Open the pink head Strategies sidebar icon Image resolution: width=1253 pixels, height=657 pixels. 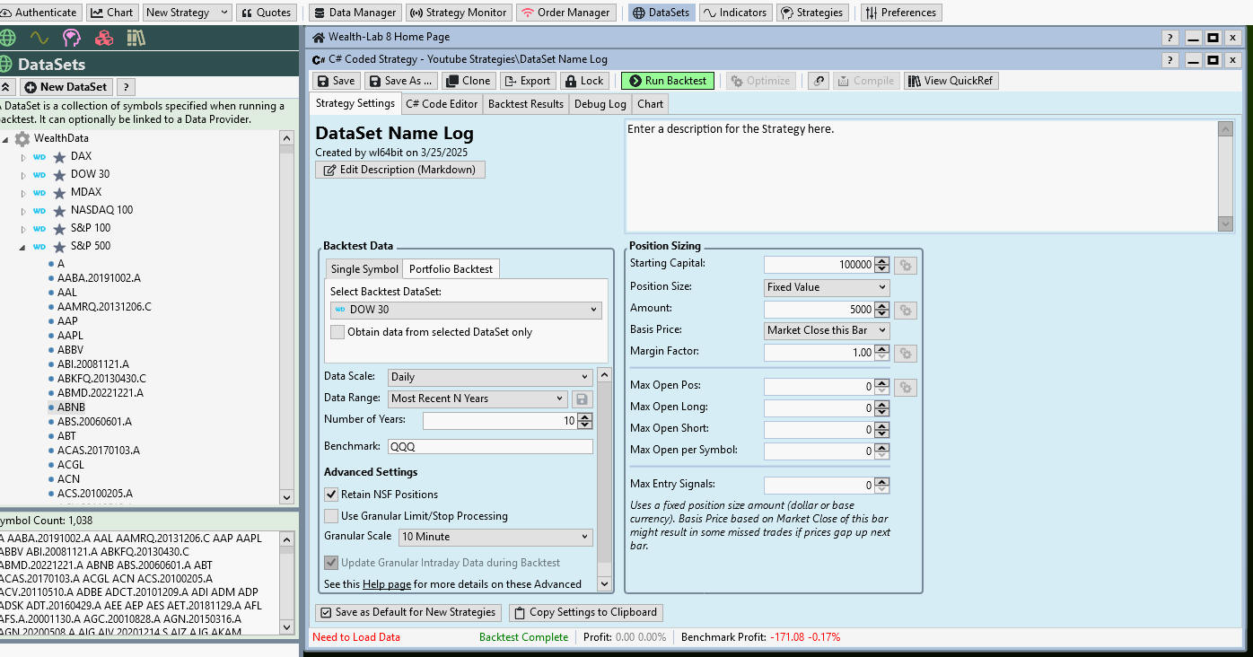point(72,38)
